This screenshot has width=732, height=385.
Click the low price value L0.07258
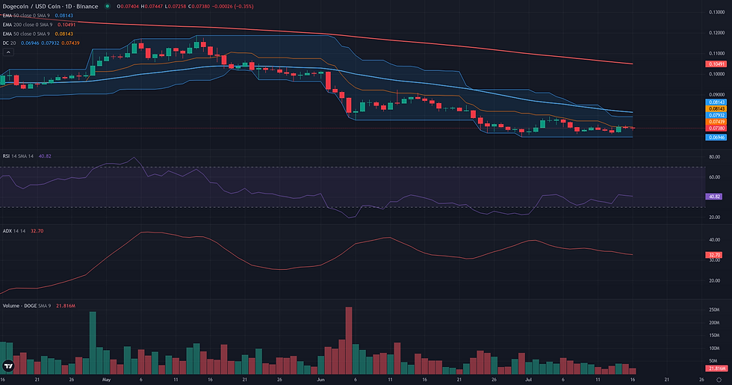point(176,7)
